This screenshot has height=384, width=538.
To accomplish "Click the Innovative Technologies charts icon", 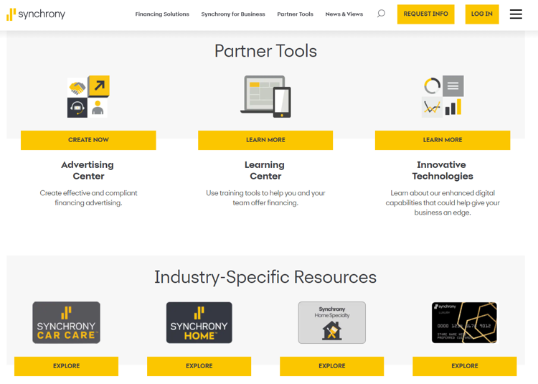I will pyautogui.click(x=443, y=96).
